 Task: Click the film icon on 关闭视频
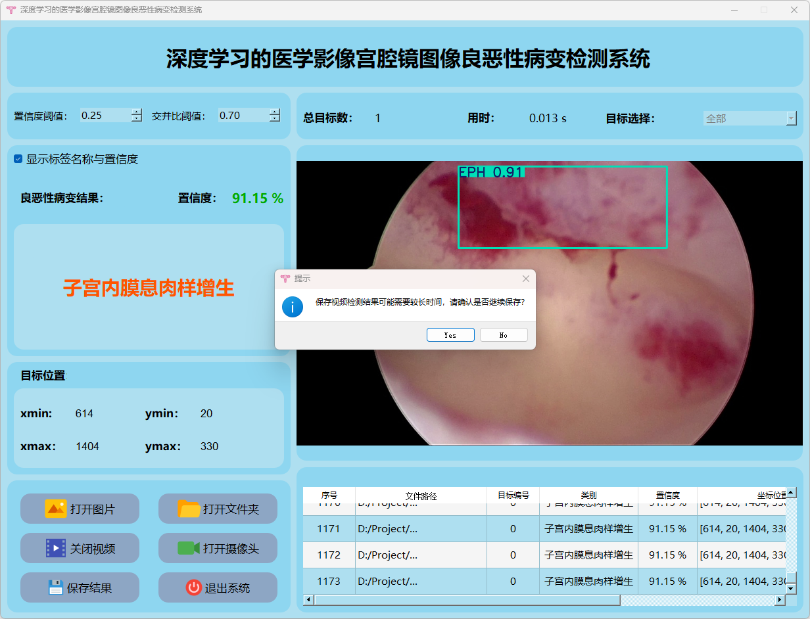pyautogui.click(x=55, y=548)
